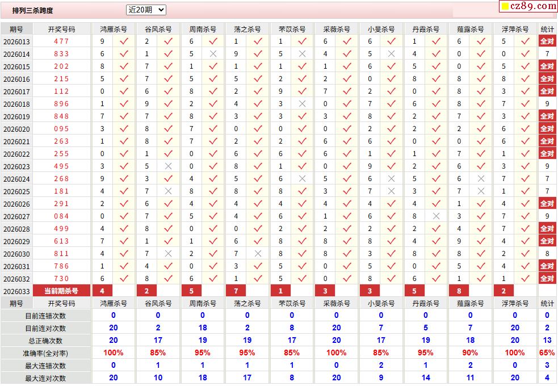Click the 全对 badge in row 2026032
558x386 pixels.
click(x=547, y=279)
